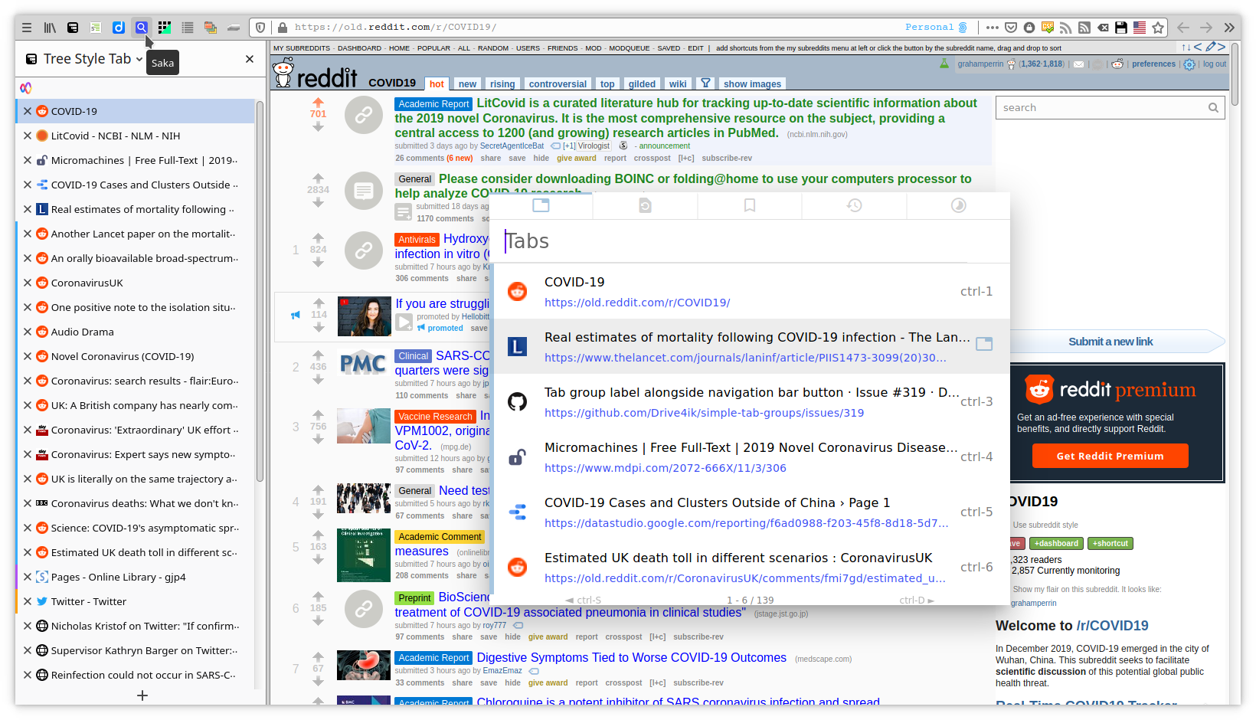Switch Saka to recently closed mode icon

pos(645,205)
